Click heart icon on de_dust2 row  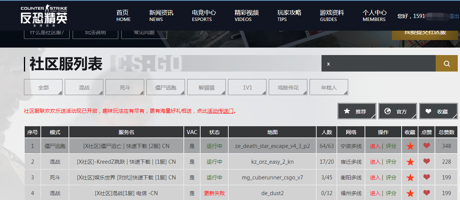point(426,193)
